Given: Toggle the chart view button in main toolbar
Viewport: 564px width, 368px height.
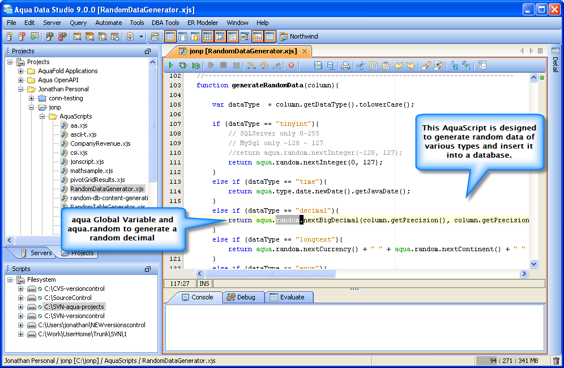Looking at the screenshot, I should click(258, 37).
